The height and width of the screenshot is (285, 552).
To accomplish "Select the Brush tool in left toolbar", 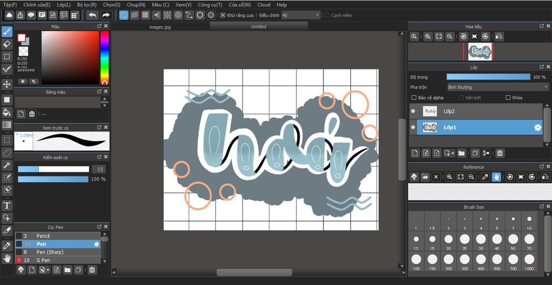I will (x=6, y=32).
